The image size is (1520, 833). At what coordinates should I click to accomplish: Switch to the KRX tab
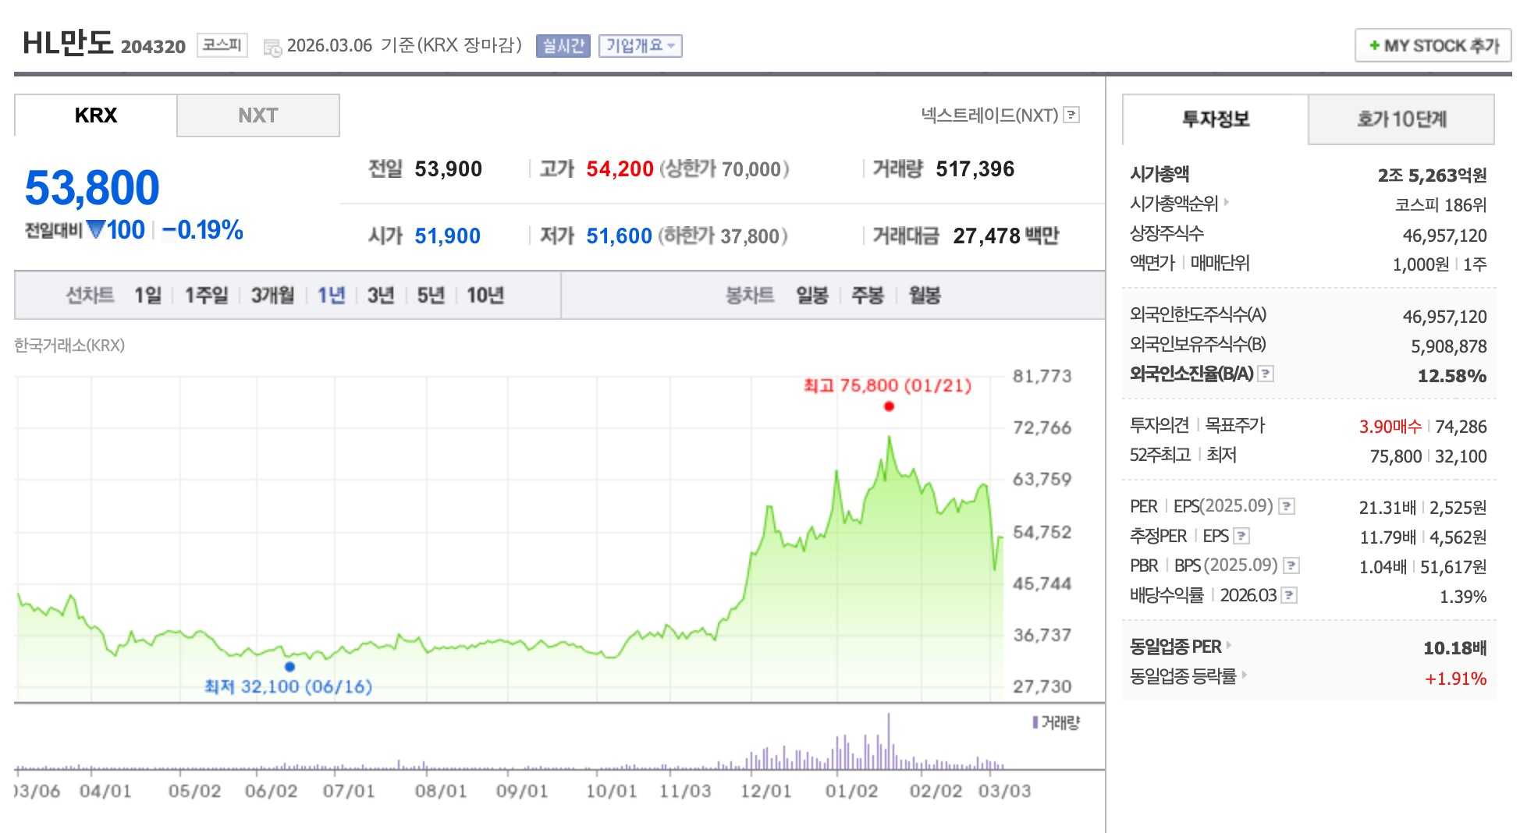coord(96,115)
